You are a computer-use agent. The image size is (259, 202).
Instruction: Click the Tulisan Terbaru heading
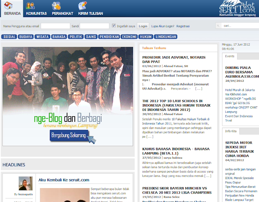tap(154, 48)
